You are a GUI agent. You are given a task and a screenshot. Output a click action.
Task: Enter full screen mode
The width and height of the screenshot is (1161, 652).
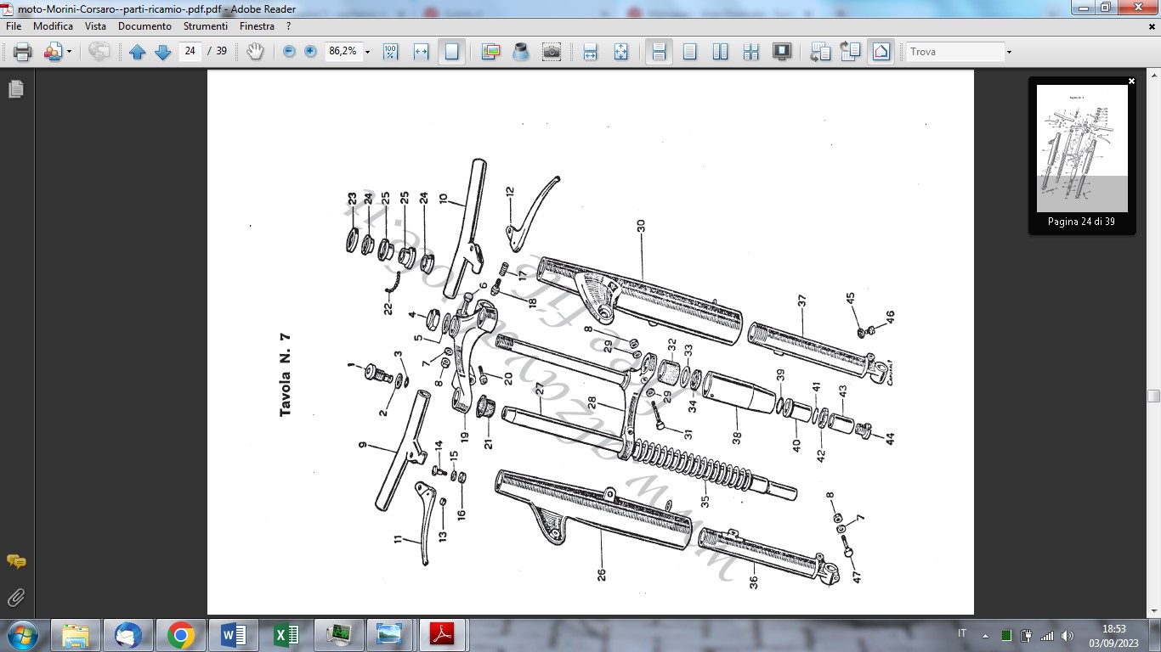pyautogui.click(x=782, y=52)
